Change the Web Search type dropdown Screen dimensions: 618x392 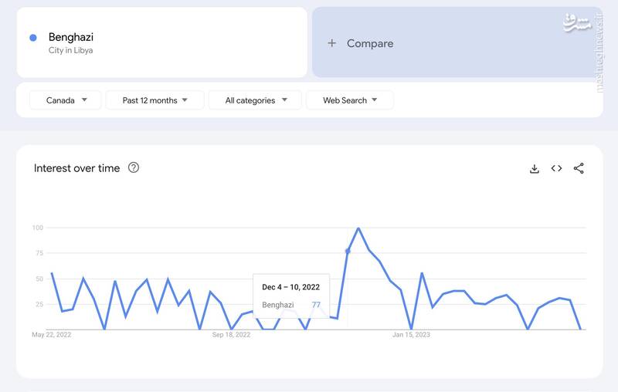(349, 100)
